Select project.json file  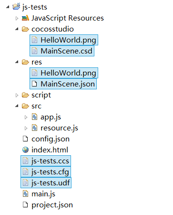[48, 205]
